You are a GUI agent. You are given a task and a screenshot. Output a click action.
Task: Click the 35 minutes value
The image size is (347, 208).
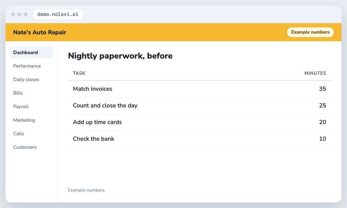click(322, 89)
